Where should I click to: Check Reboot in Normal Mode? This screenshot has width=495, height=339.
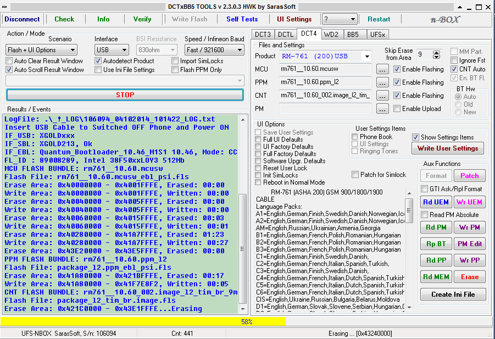point(258,182)
